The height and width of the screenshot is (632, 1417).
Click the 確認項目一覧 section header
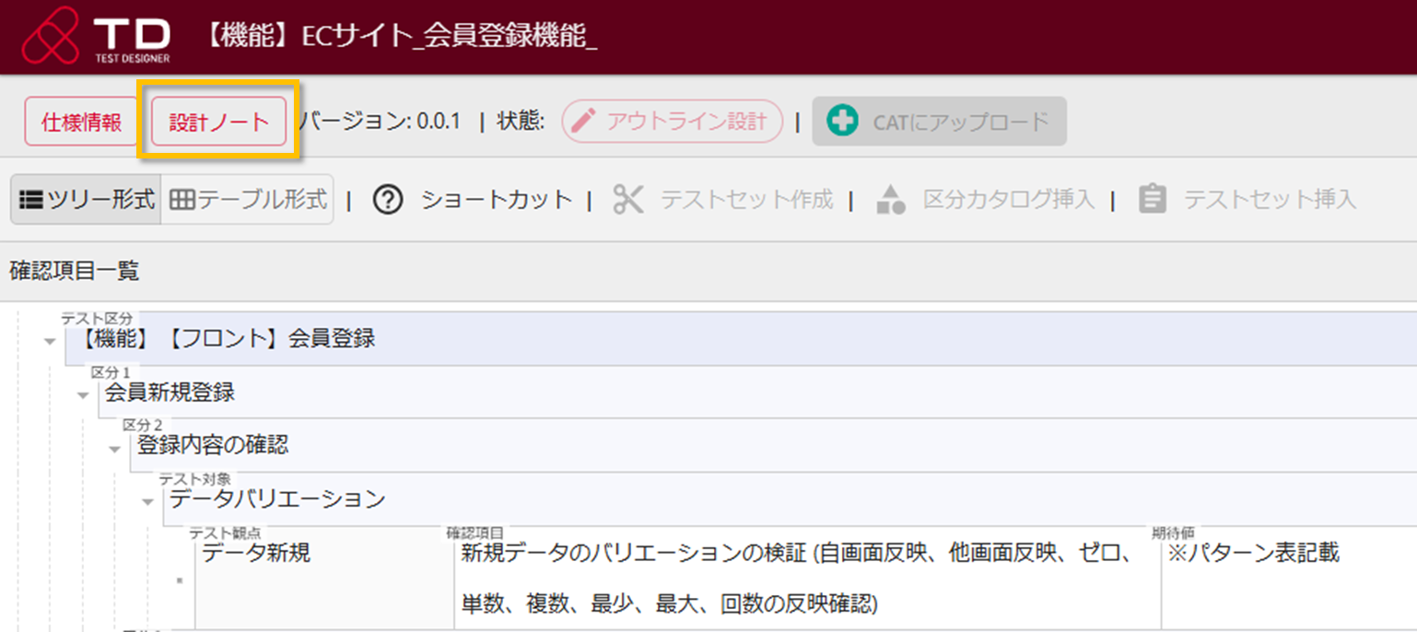[74, 271]
